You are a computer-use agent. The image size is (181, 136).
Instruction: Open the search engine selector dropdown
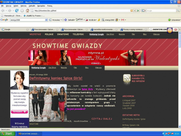click(145, 11)
